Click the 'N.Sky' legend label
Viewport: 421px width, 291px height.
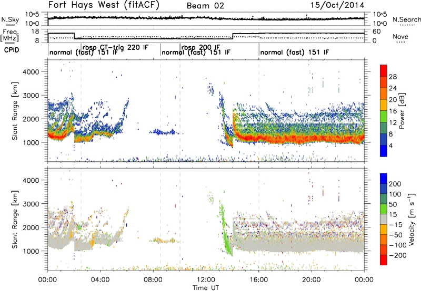[10, 19]
